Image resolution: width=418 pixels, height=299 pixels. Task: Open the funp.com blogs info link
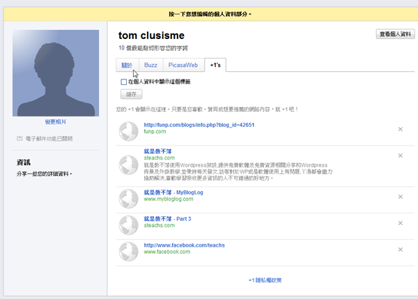tap(199, 125)
